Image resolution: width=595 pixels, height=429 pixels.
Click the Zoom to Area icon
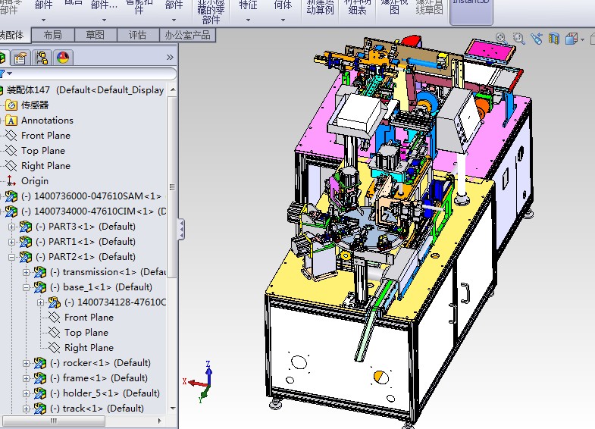518,39
